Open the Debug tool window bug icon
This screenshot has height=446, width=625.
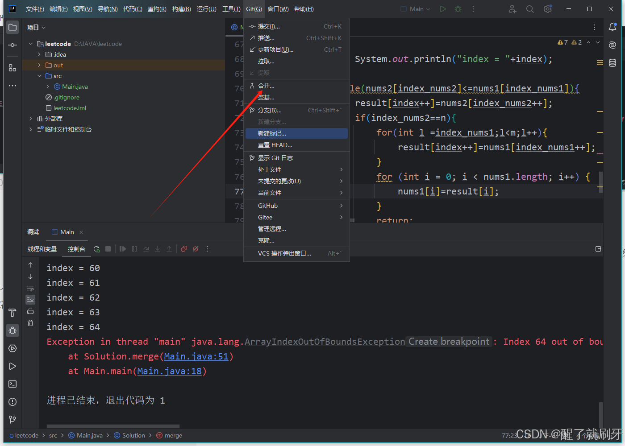[x=12, y=330]
